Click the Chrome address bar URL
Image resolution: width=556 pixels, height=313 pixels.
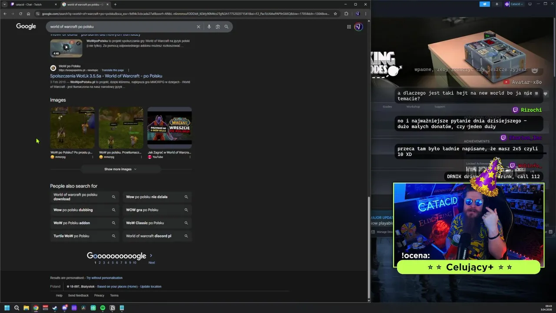pos(186,13)
